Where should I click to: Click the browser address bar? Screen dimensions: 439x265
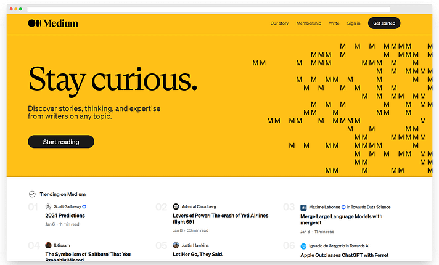[x=208, y=9]
